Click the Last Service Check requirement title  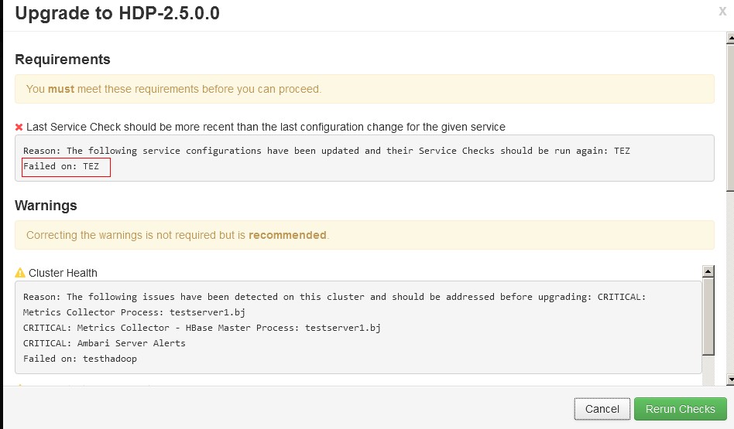point(266,127)
